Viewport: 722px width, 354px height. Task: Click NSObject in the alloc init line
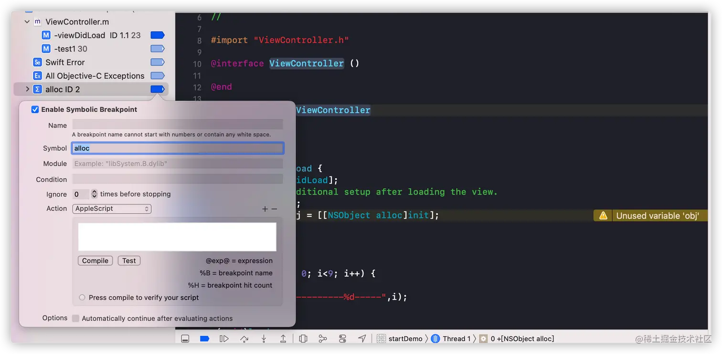[x=349, y=215]
